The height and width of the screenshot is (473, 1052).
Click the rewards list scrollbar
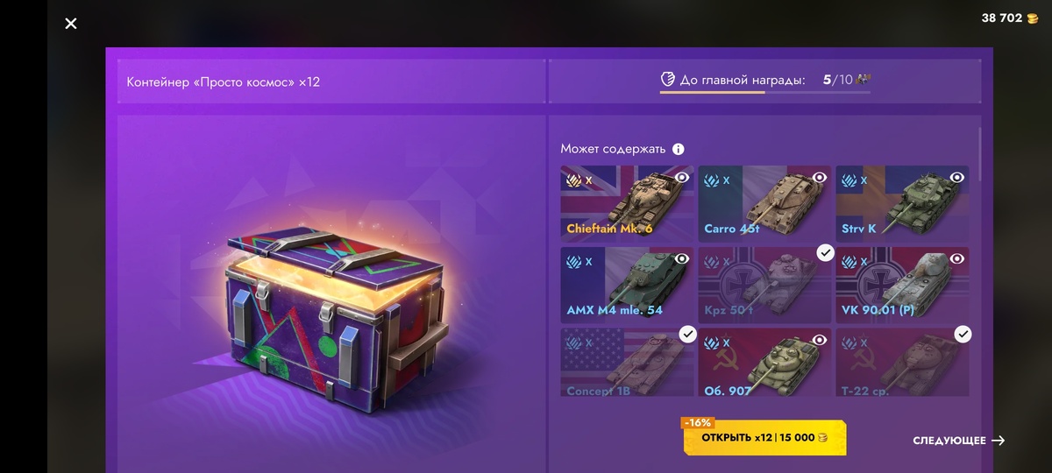coord(979,154)
